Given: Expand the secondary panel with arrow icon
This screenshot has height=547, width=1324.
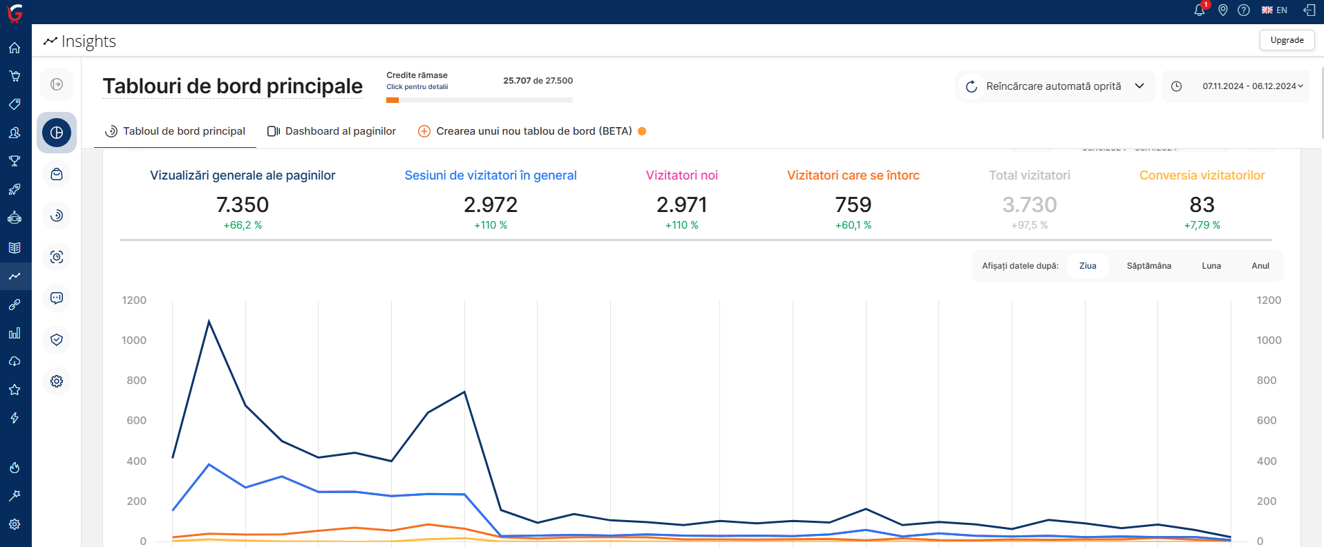Looking at the screenshot, I should (57, 84).
